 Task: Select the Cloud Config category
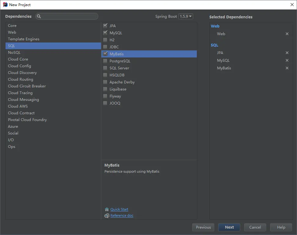click(53, 66)
